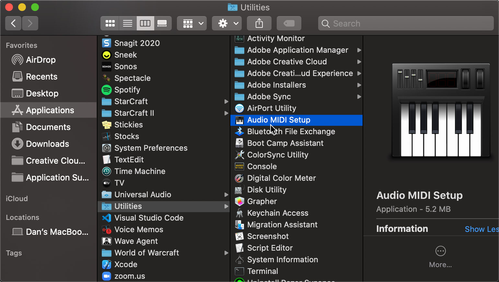
Task: Click the Share toolbar button
Action: pyautogui.click(x=259, y=23)
